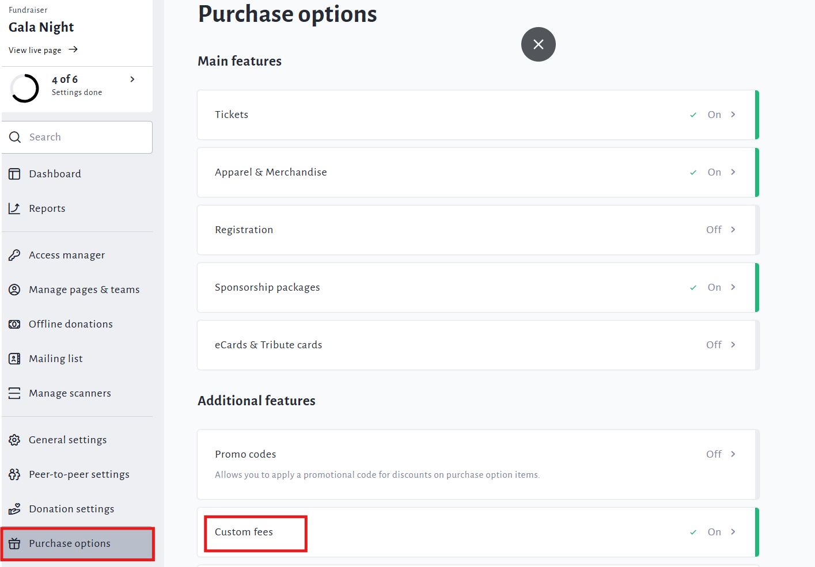Image resolution: width=815 pixels, height=567 pixels.
Task: Click the General settings gear icon
Action: coord(14,440)
